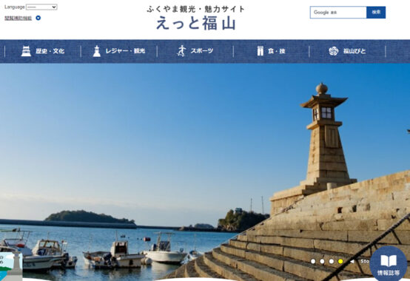The image size is (410, 281).
Task: Expand the blue circular arrow near 閲覧補助機能
Action: pos(38,18)
